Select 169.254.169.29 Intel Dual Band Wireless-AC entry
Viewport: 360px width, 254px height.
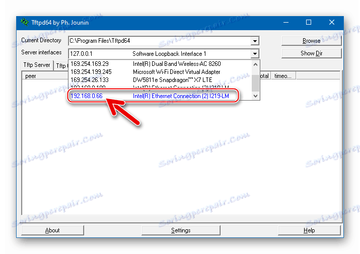point(160,64)
